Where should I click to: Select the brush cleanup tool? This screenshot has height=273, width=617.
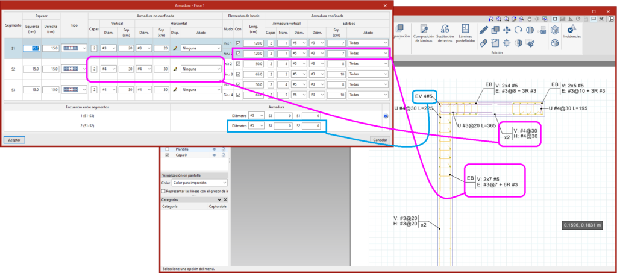530,43
